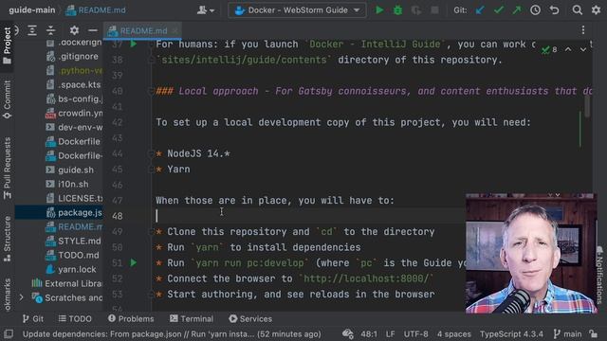607x341 pixels.
Task: Select yarn.lock in the project tree
Action: (x=71, y=269)
